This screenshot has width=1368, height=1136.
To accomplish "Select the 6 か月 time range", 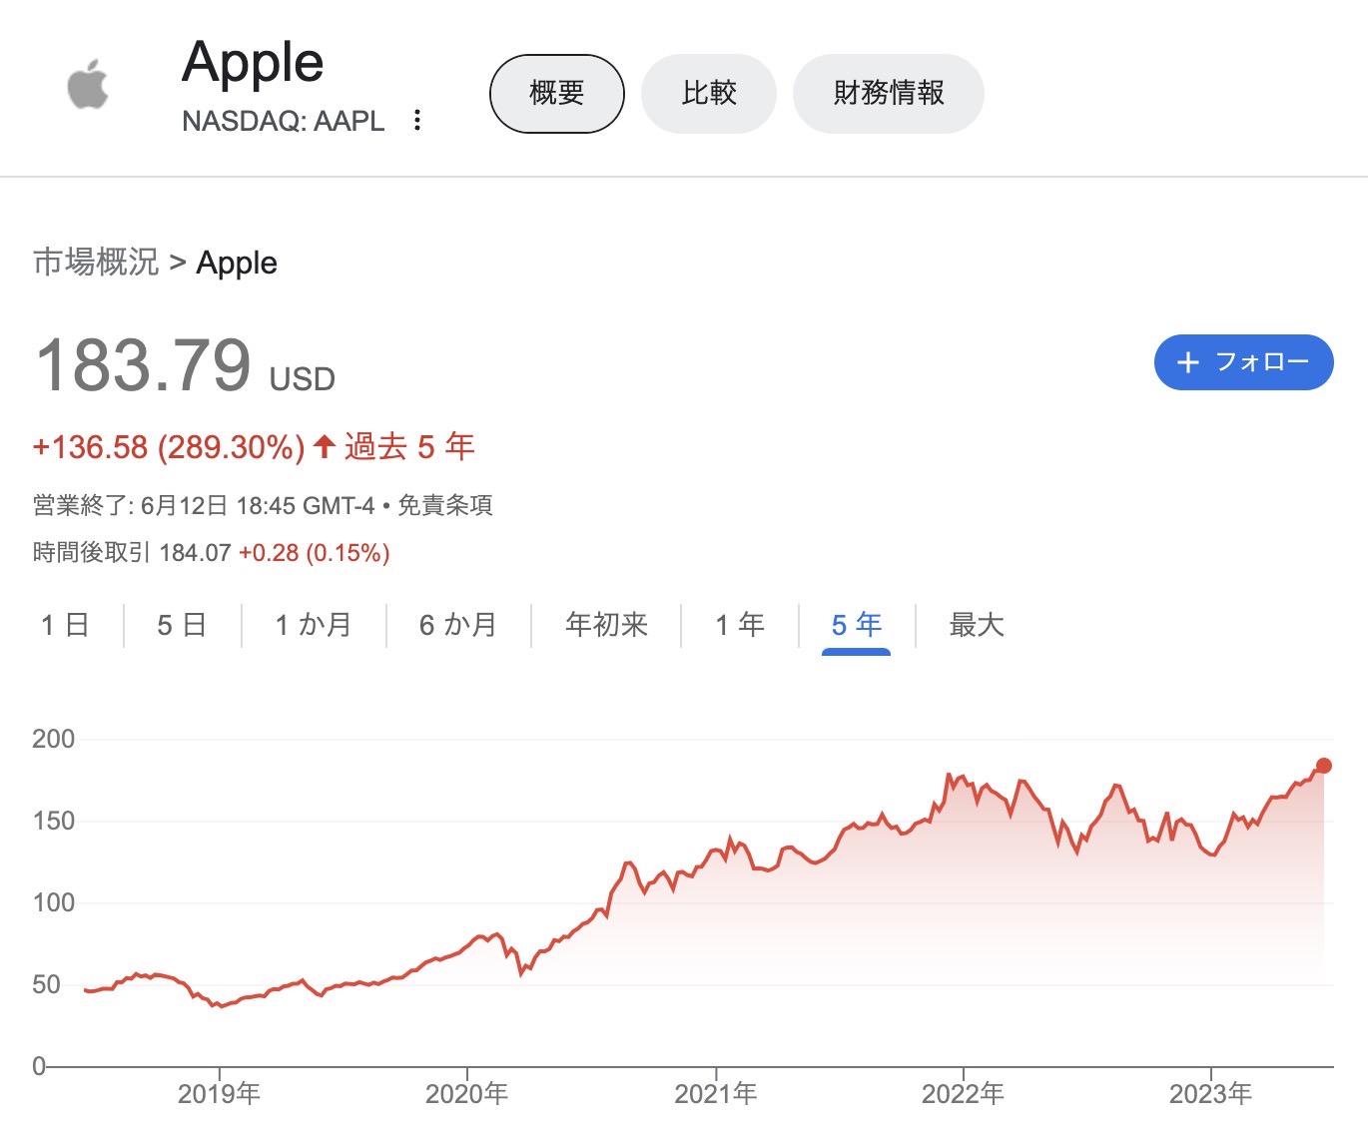I will point(458,626).
